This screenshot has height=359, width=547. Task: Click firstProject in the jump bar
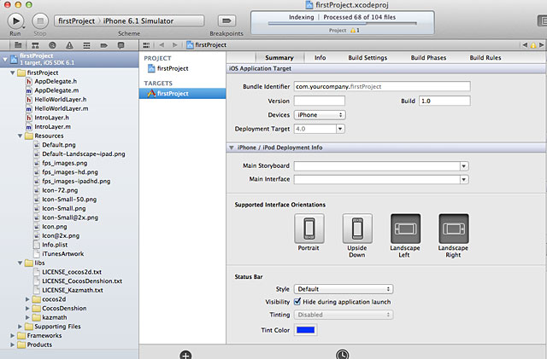point(207,45)
